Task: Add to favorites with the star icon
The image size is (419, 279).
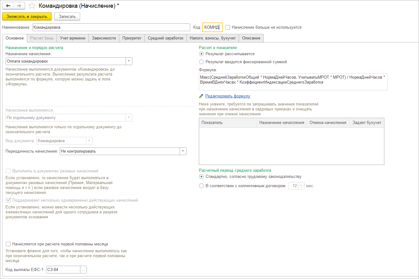Action: pyautogui.click(x=32, y=6)
